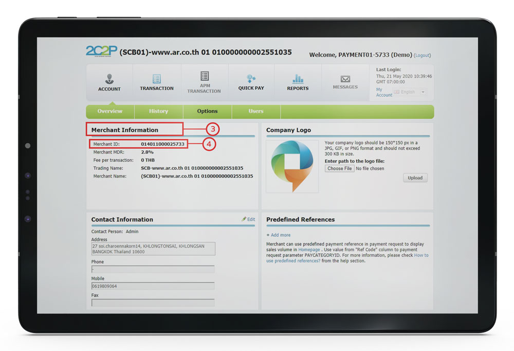Select the Merchant ID value 014011000025733

(x=162, y=144)
